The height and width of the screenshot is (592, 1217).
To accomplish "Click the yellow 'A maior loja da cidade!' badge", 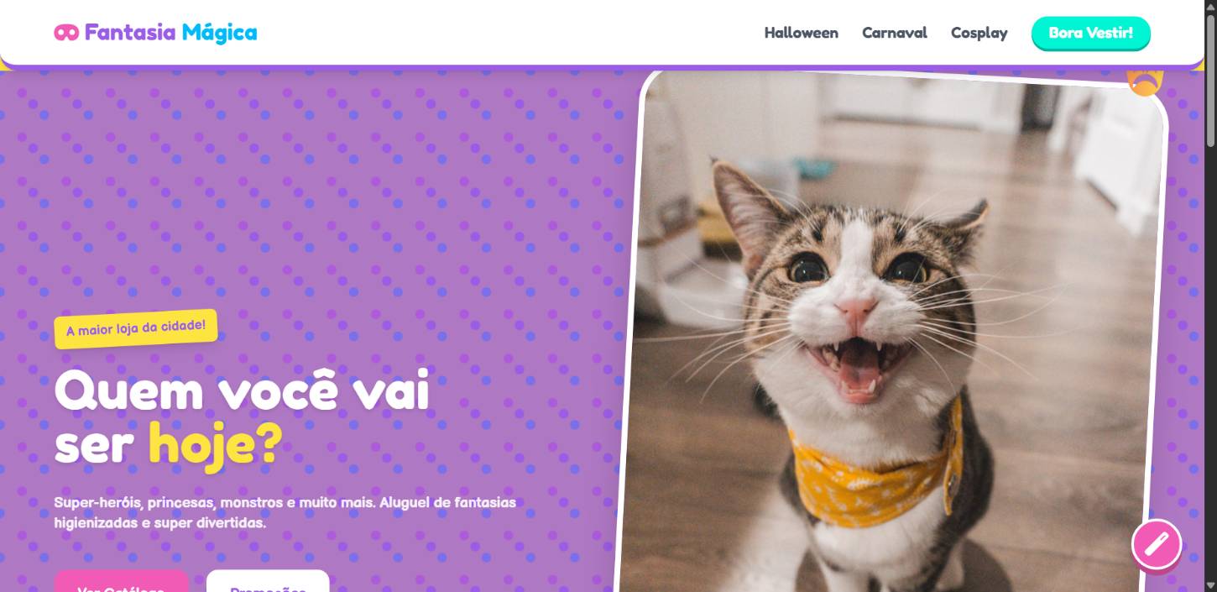I will point(136,328).
